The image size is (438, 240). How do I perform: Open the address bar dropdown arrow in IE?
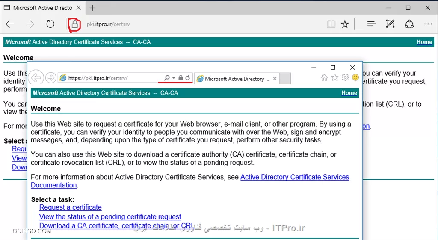pyautogui.click(x=174, y=78)
